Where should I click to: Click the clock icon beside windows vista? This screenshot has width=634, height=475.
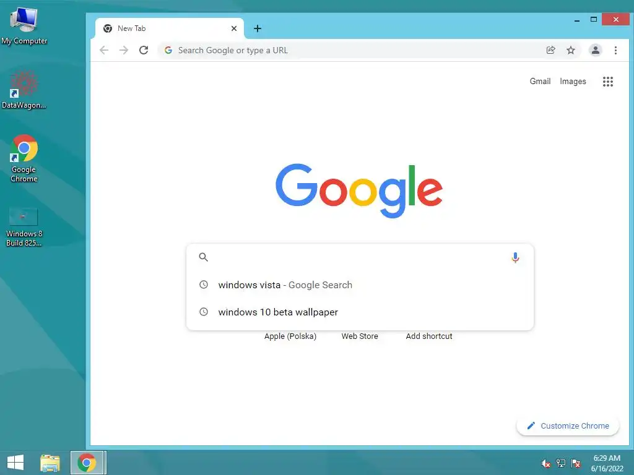tap(204, 285)
